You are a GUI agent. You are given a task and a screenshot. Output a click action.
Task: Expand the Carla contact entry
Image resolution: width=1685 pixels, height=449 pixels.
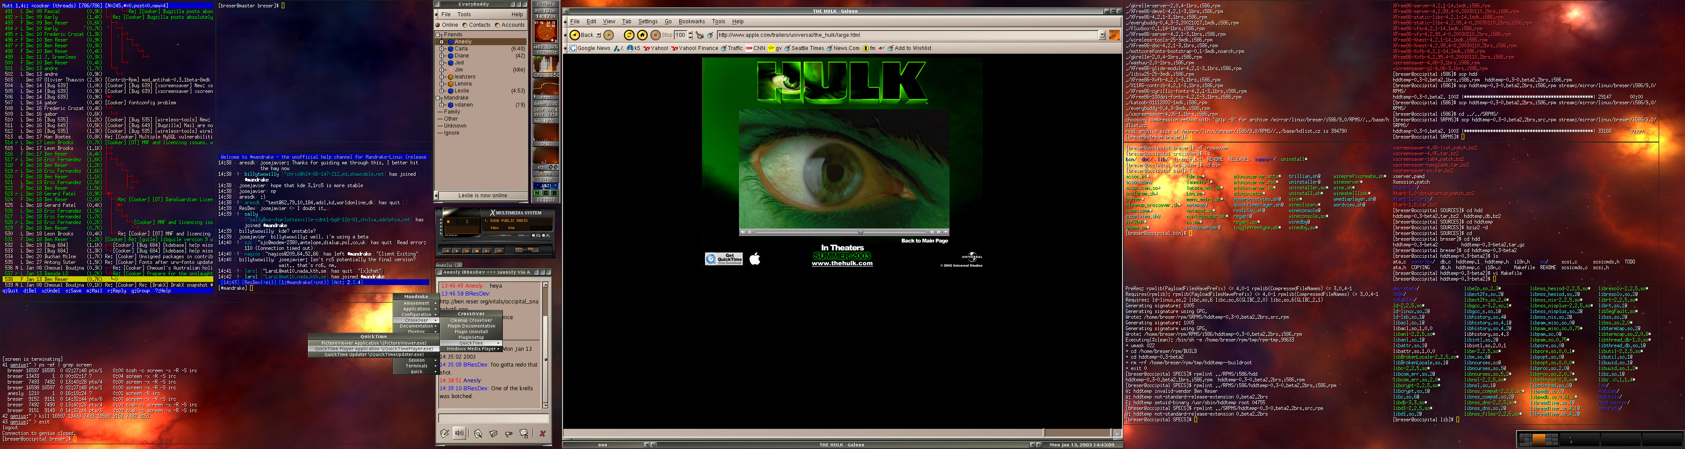pos(442,49)
